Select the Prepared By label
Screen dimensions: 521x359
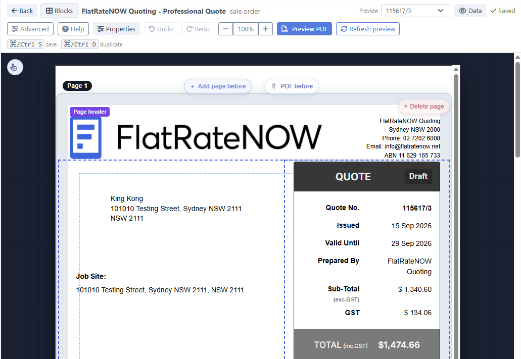[338, 261]
